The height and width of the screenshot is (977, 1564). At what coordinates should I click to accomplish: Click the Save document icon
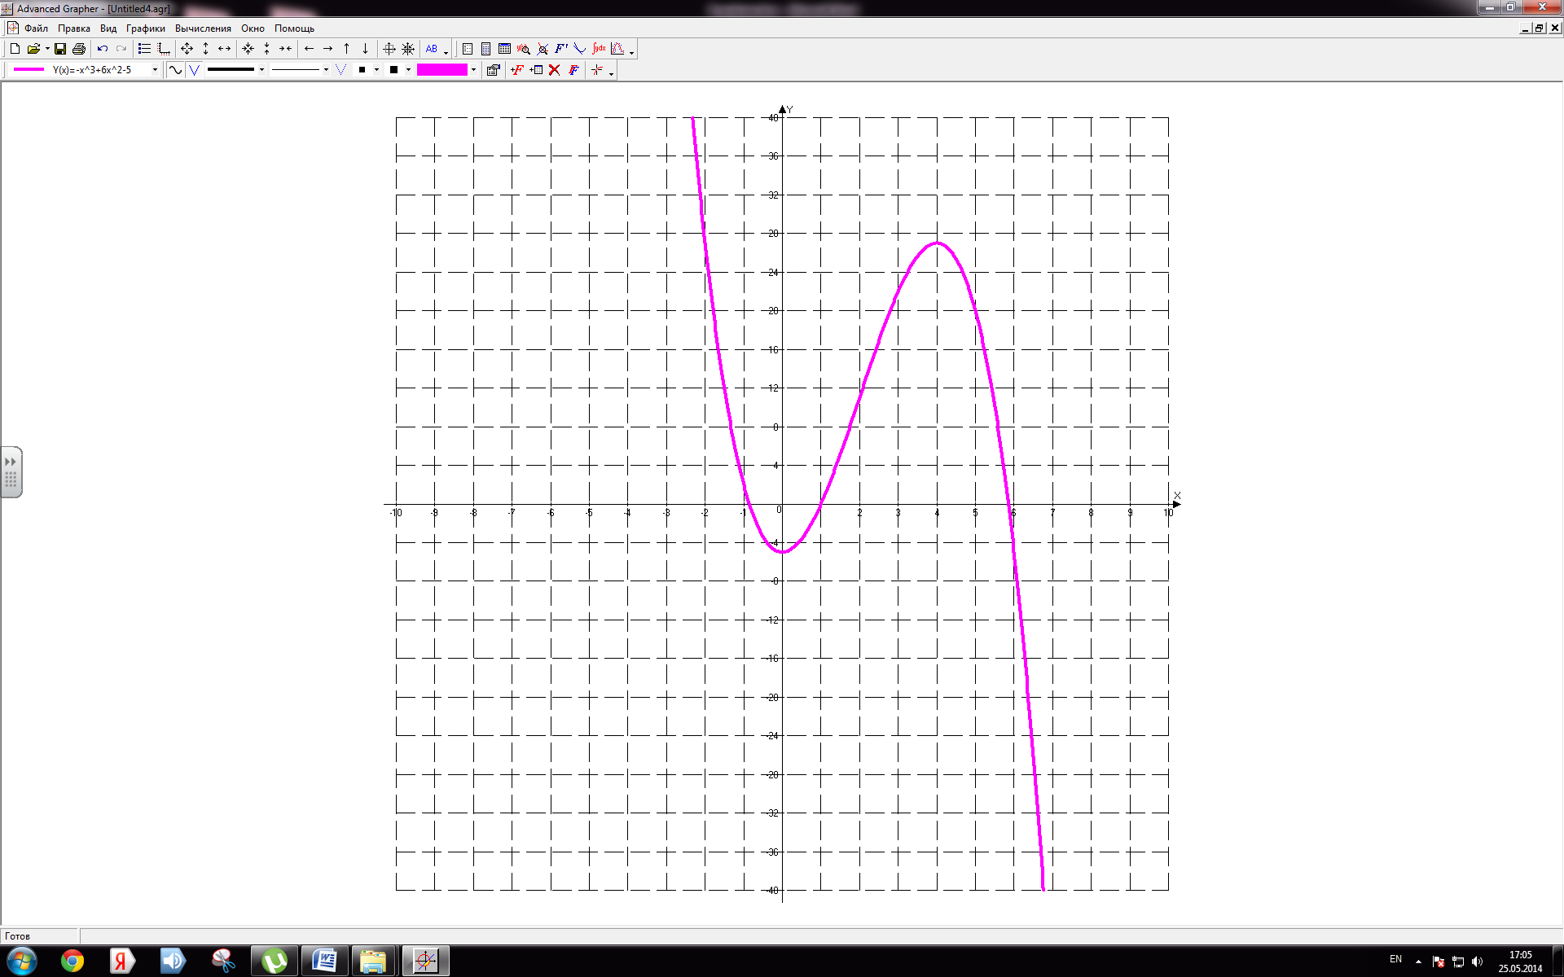click(x=60, y=49)
